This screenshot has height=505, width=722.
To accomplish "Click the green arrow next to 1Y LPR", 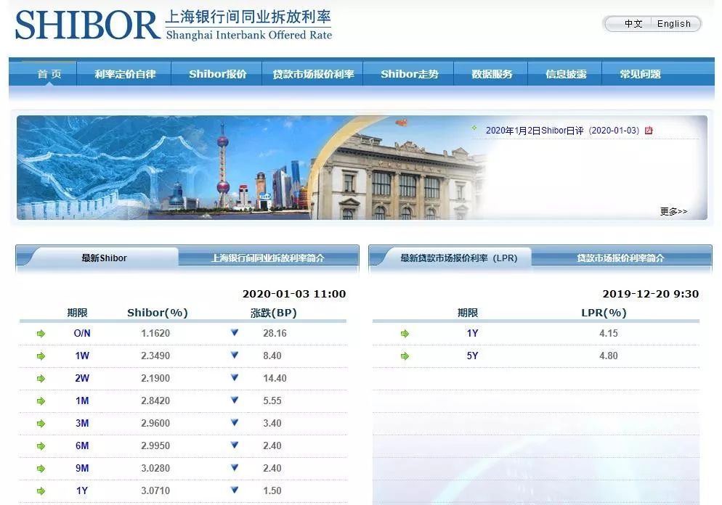I will click(x=405, y=334).
